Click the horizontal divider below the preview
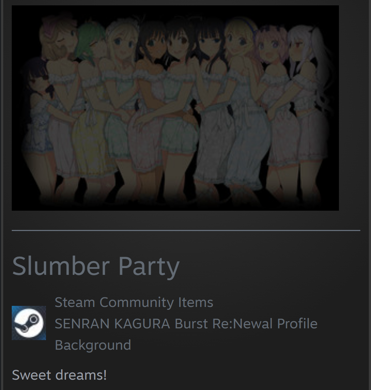This screenshot has height=390, width=371. pos(186,230)
